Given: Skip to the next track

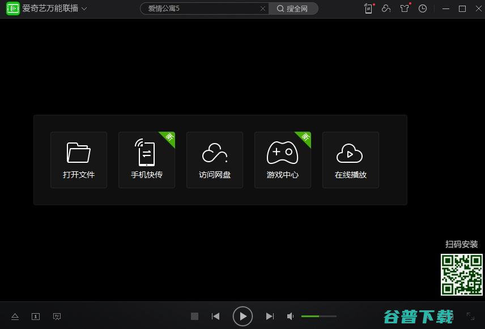Looking at the screenshot, I should [x=270, y=317].
